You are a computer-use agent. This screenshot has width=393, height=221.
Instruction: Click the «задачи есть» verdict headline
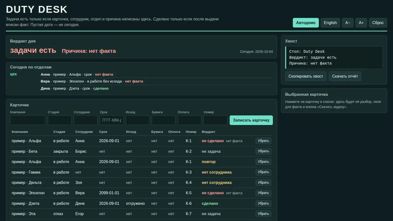click(x=33, y=50)
